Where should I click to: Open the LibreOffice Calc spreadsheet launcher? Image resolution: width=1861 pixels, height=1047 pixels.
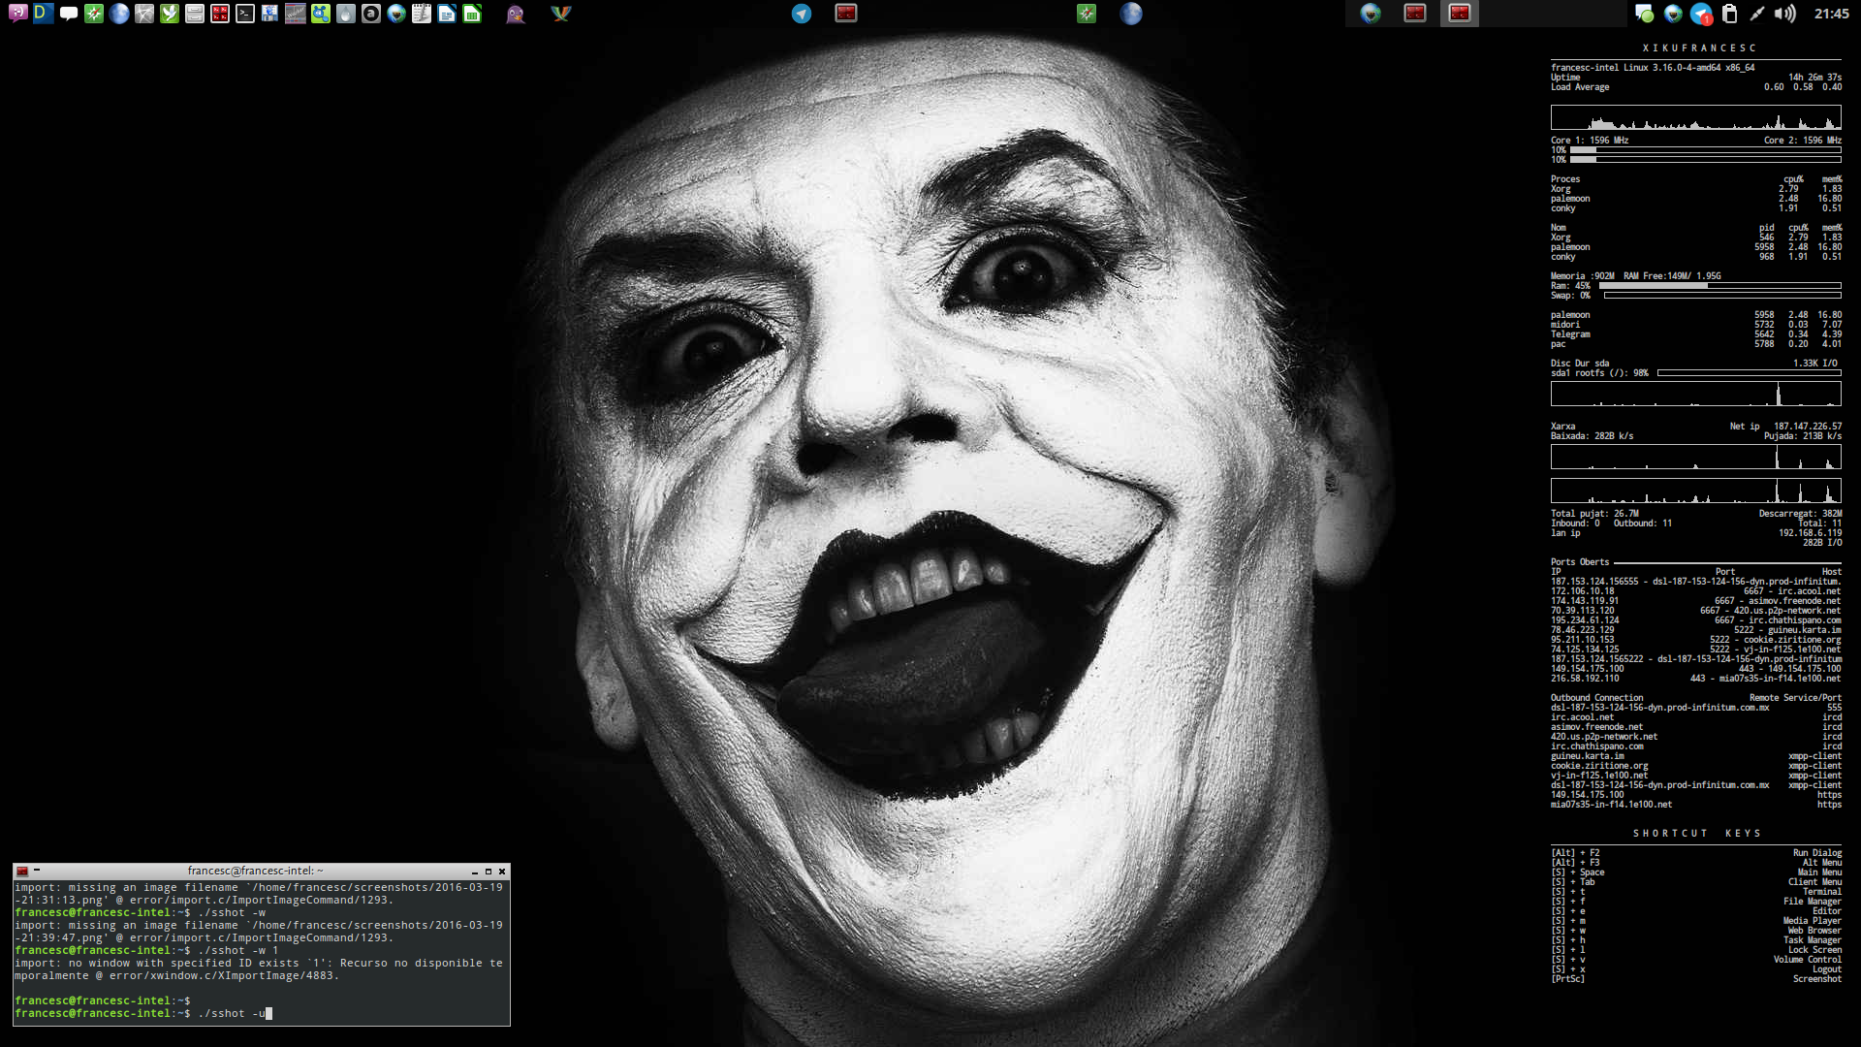[472, 14]
